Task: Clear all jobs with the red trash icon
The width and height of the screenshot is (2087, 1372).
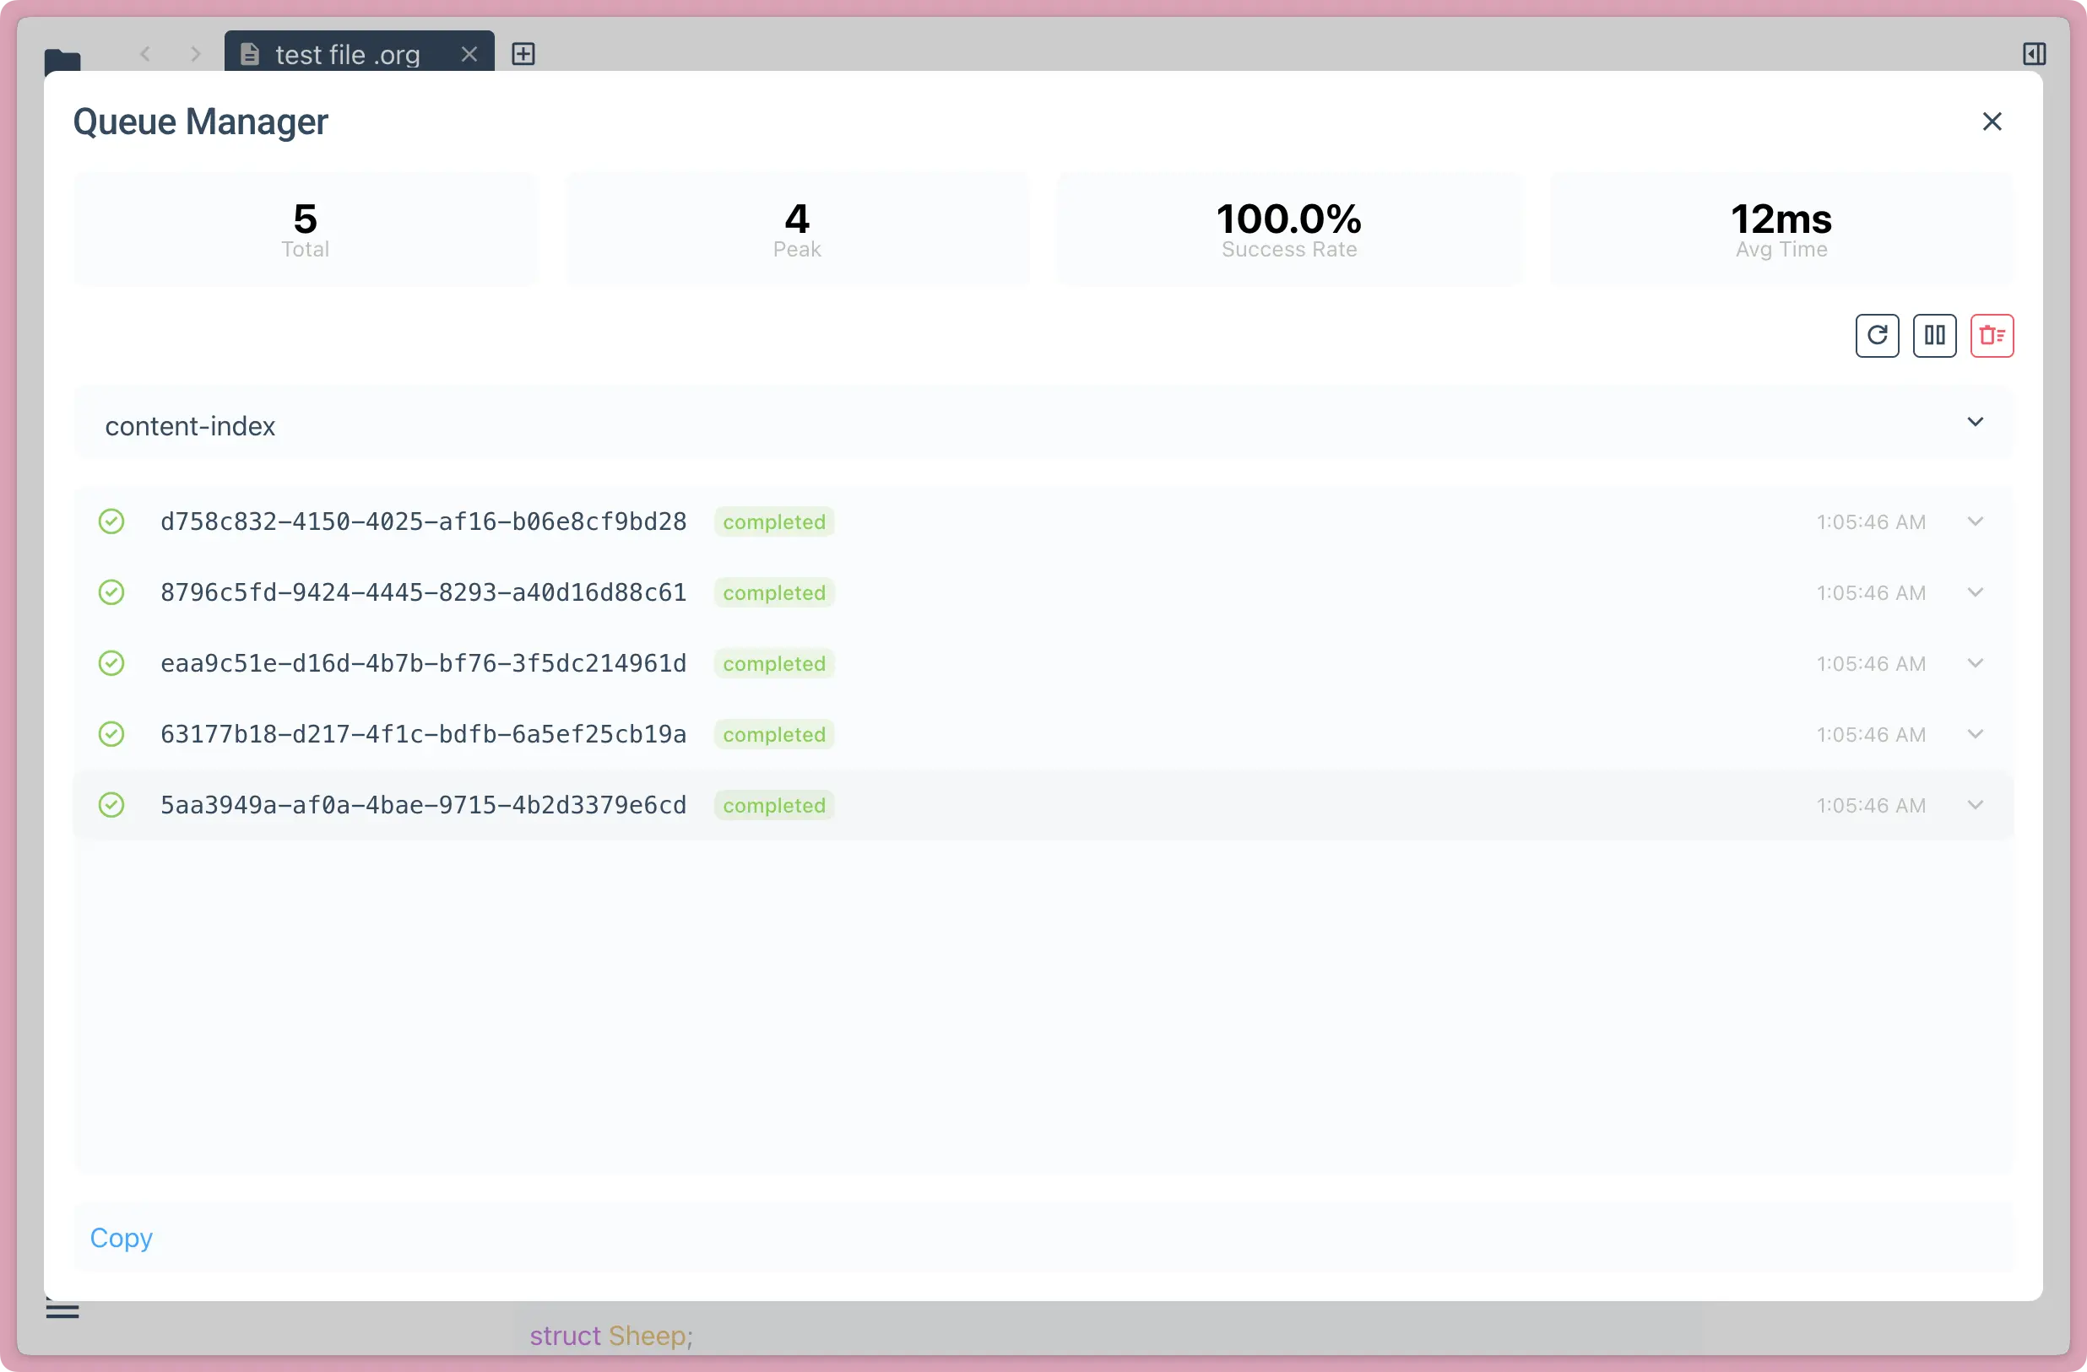Action: click(1992, 335)
